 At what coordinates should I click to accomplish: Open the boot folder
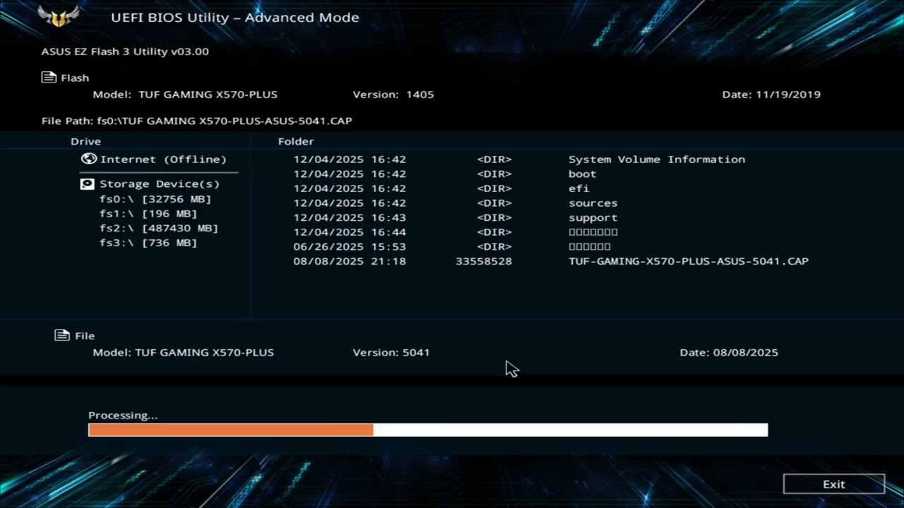583,174
